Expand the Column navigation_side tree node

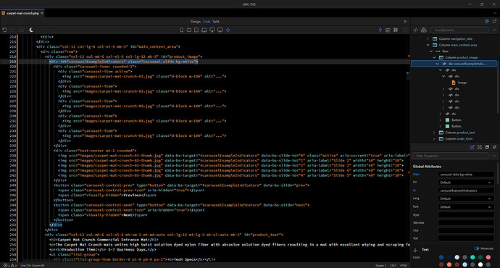(x=428, y=39)
